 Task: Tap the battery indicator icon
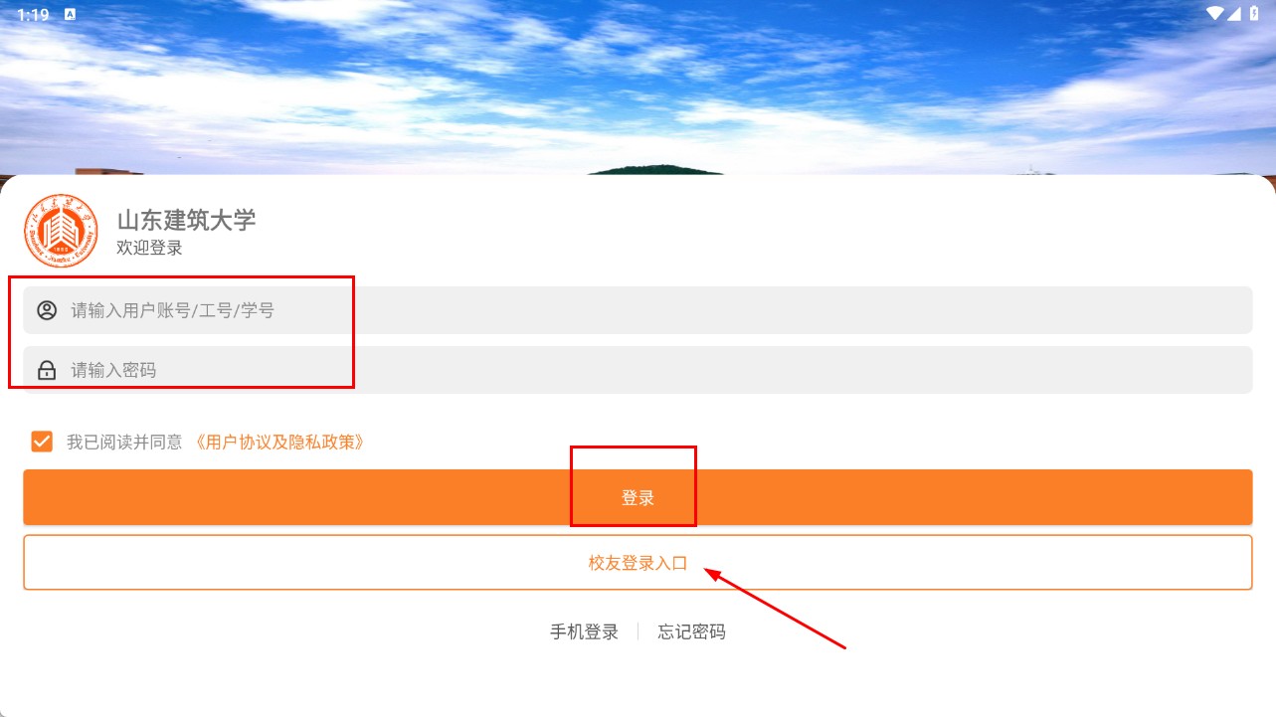(x=1255, y=14)
